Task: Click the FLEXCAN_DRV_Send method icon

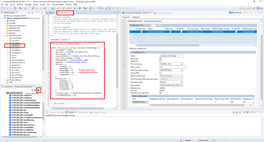Action: 10,123
